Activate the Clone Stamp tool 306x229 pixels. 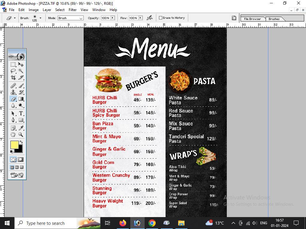pos(13,92)
